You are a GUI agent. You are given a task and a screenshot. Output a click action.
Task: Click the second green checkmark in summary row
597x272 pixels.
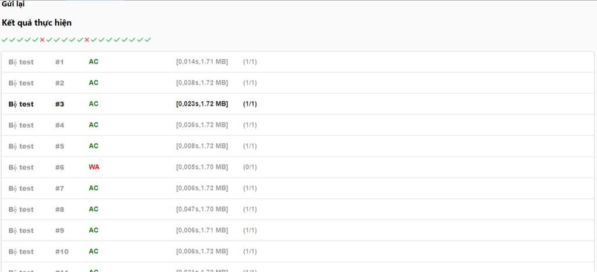(x=12, y=40)
